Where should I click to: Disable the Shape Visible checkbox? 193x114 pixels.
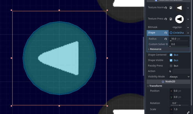(171, 60)
